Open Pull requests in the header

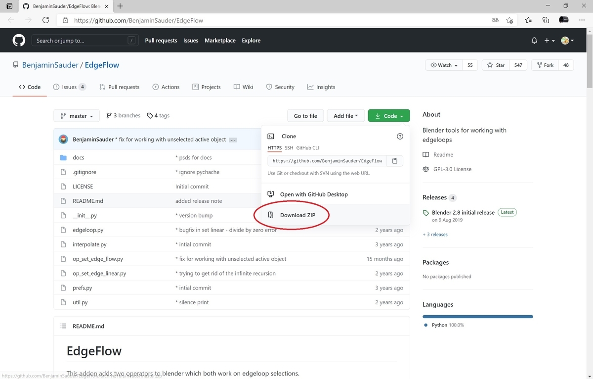click(x=161, y=41)
